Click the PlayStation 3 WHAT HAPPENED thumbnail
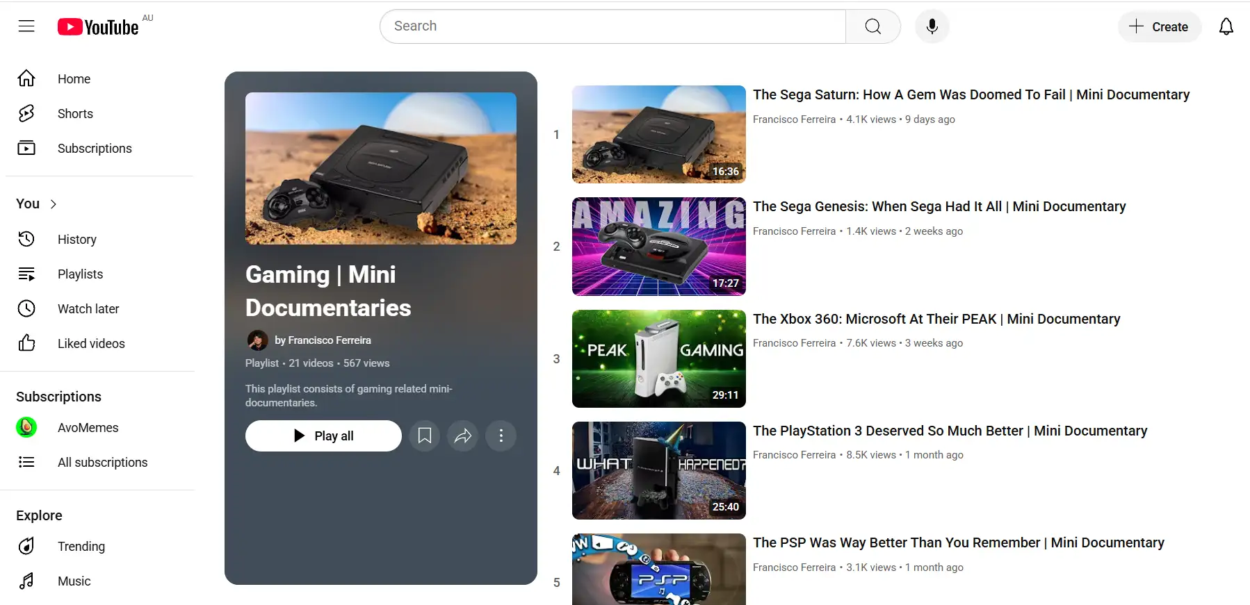Viewport: 1250px width, 605px height. [659, 470]
